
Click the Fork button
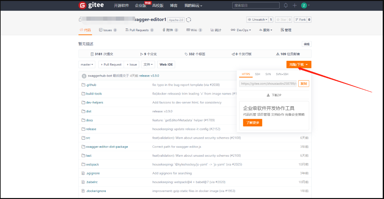[301, 20]
